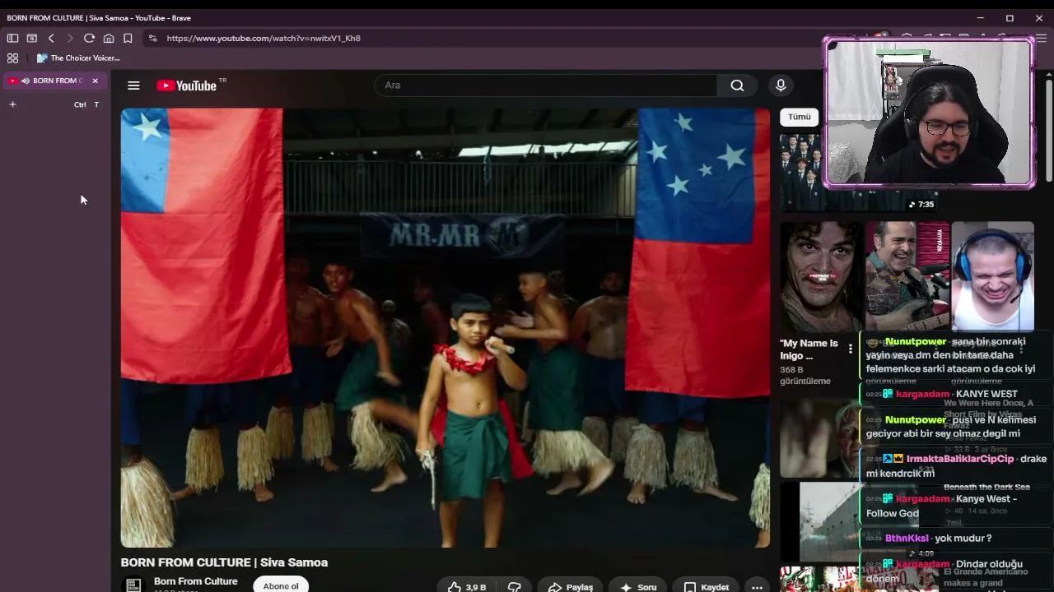Go forward using the forward arrow

70,38
